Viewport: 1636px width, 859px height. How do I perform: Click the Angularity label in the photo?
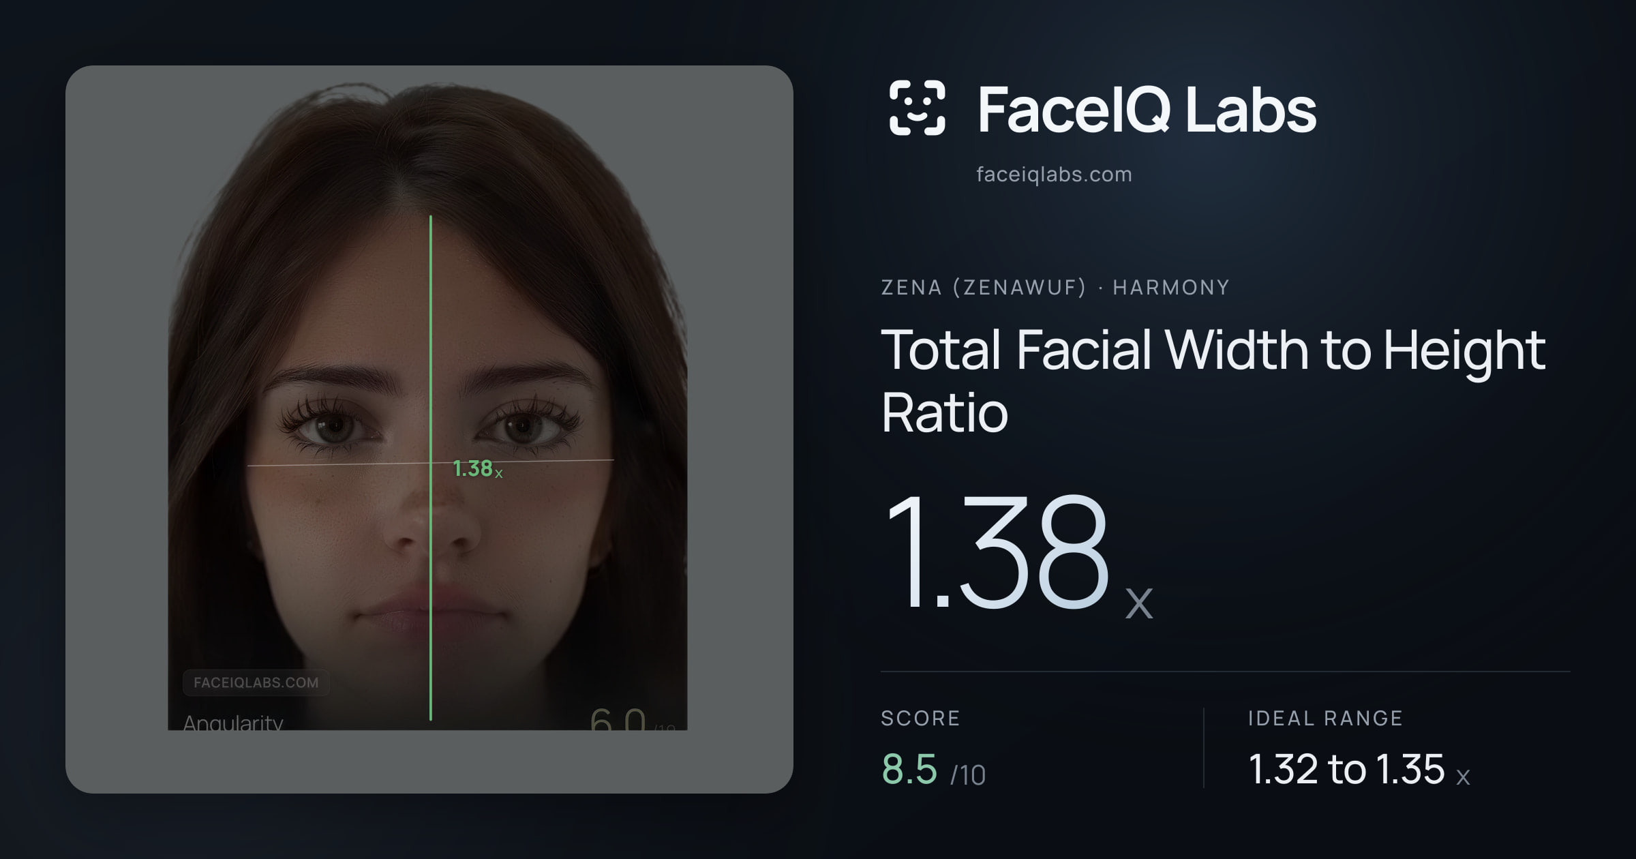233,722
